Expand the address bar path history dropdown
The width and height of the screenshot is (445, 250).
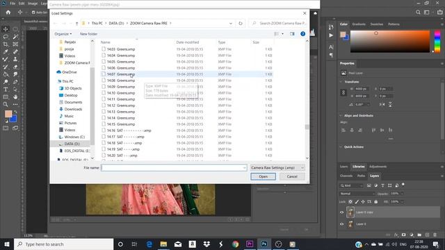point(231,23)
